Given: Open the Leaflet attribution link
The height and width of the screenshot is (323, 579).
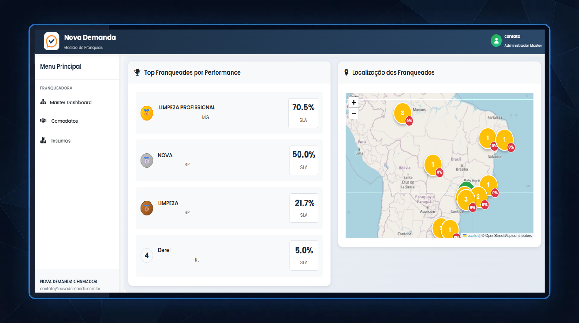Looking at the screenshot, I should click(473, 236).
